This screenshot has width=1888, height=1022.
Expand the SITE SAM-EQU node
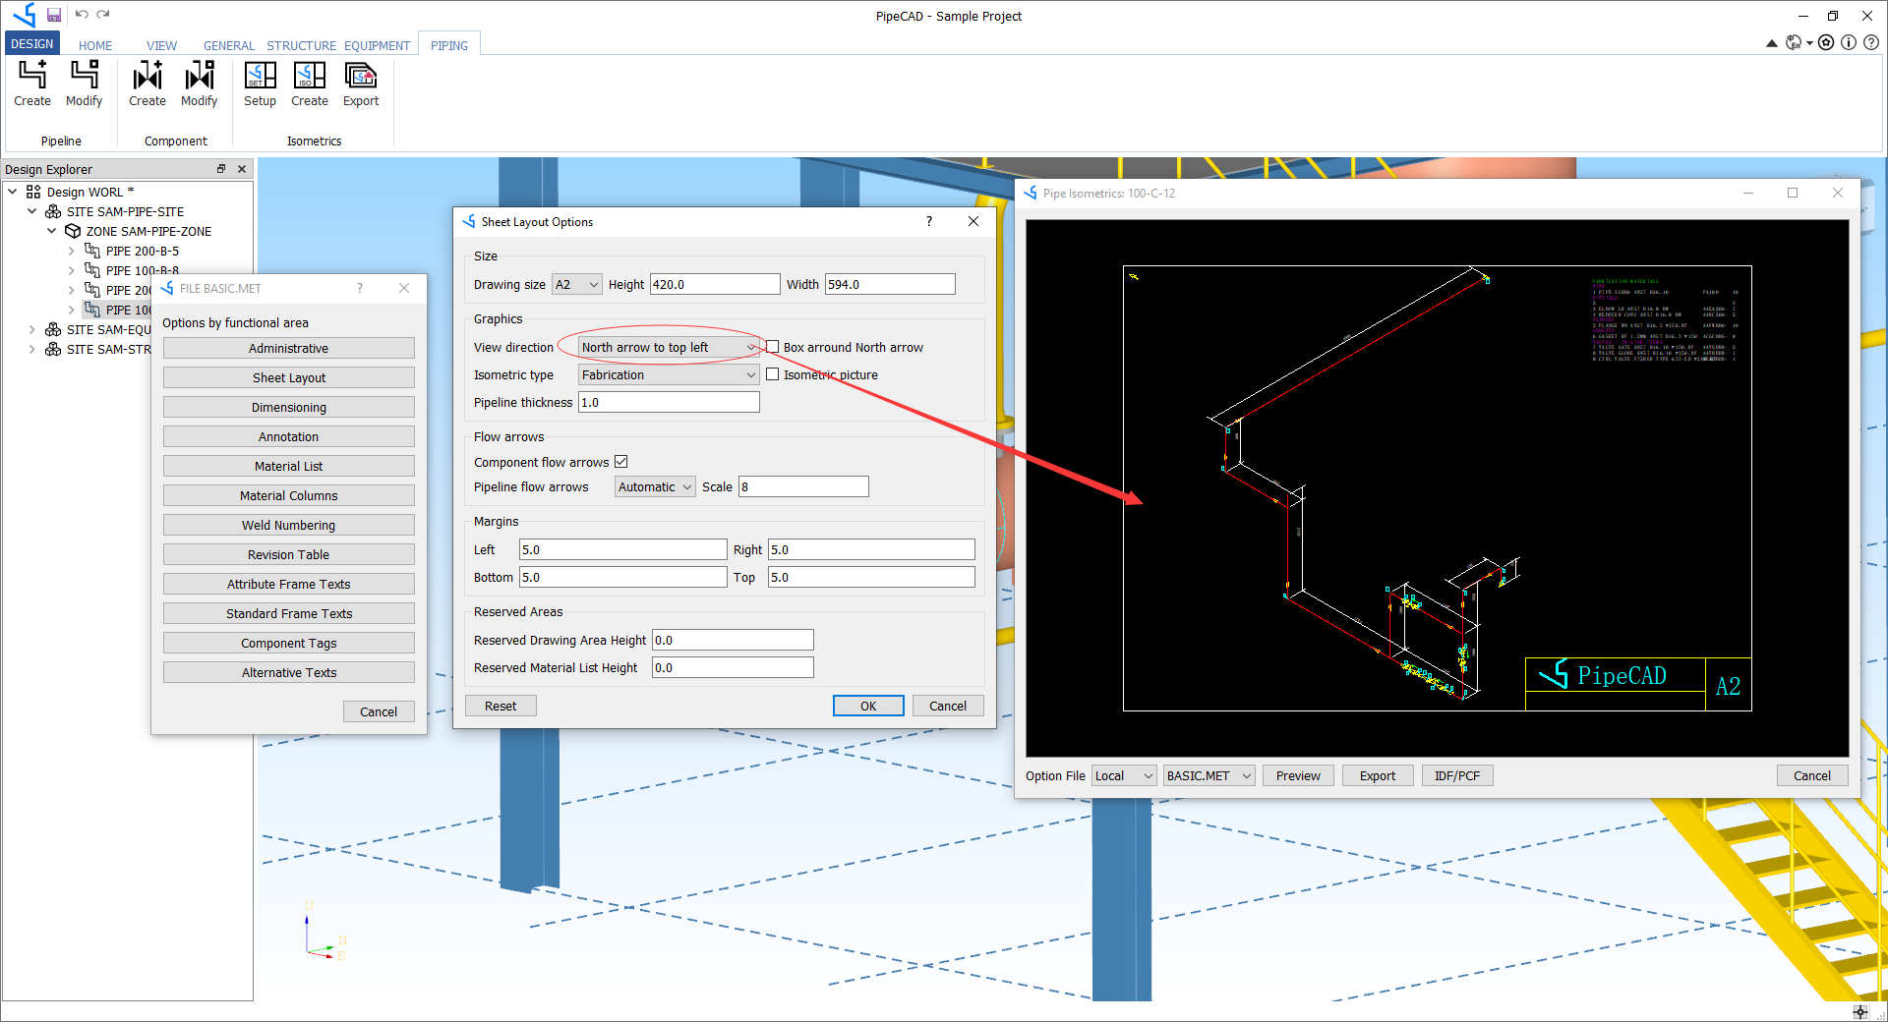(x=32, y=329)
